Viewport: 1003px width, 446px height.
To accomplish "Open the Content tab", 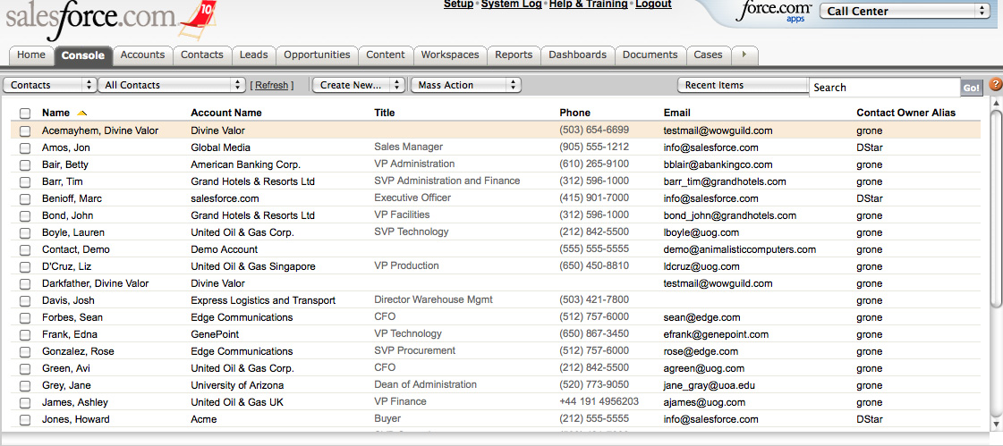I will pyautogui.click(x=385, y=55).
